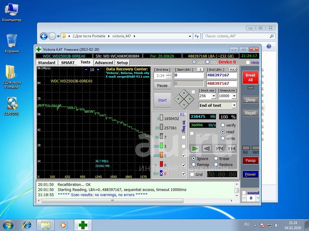Viewport: 309px width, 231px height.
Task: Click the reverse scan arrow icon
Action: [x=207, y=149]
